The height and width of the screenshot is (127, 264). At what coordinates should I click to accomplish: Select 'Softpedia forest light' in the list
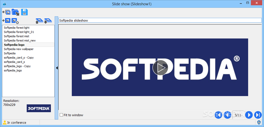pyautogui.click(x=17, y=28)
